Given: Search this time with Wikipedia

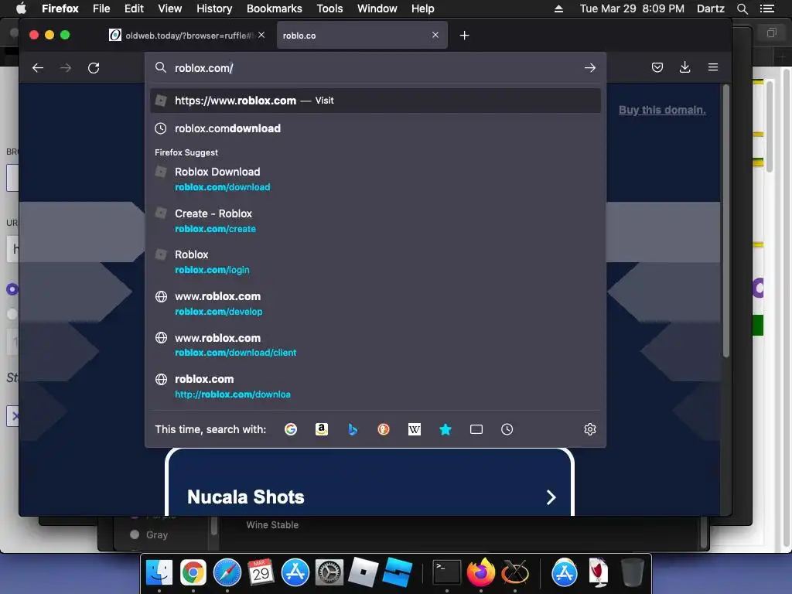Looking at the screenshot, I should coord(415,429).
